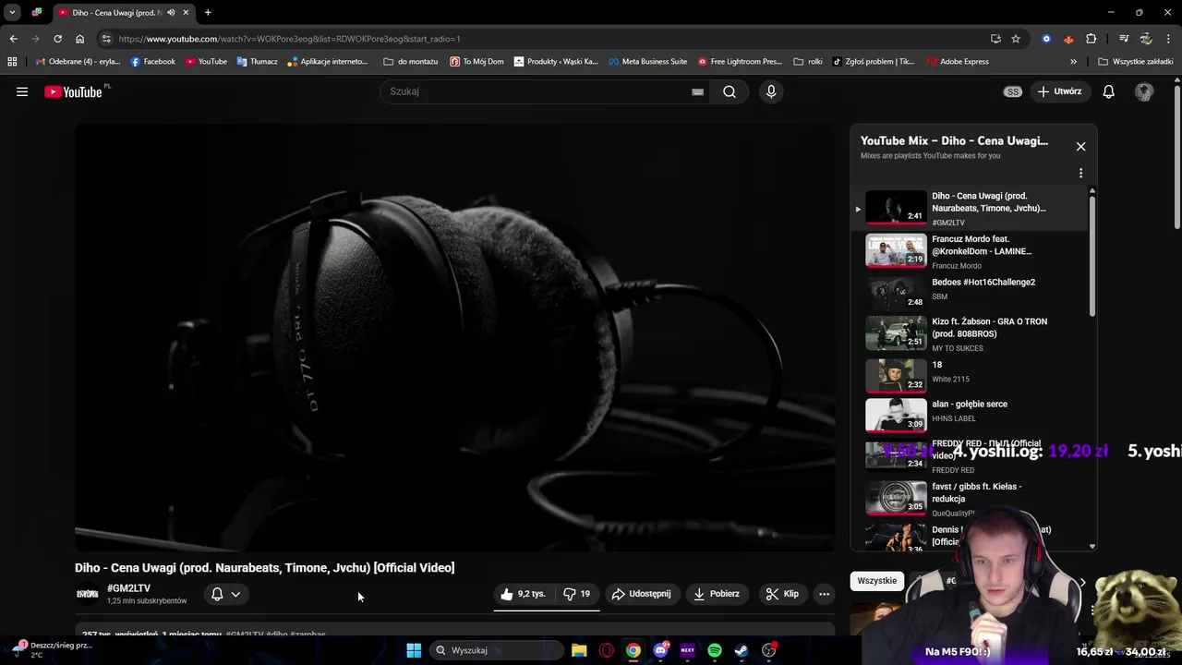Open the YouTube hamburger guide menu
This screenshot has height=665, width=1182.
[x=22, y=91]
